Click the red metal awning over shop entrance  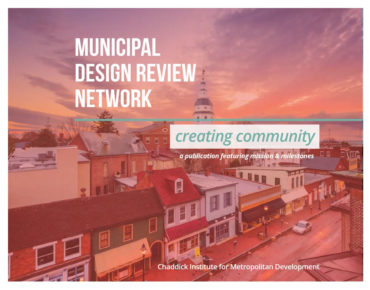tap(187, 228)
